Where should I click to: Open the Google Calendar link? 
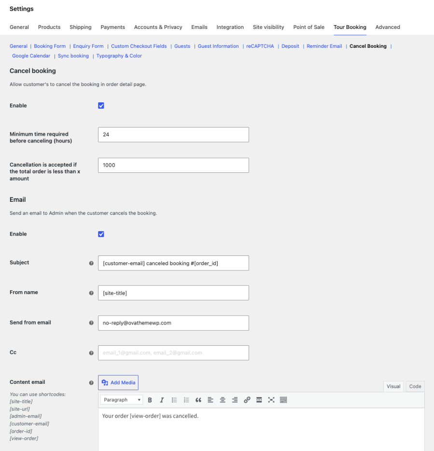[31, 56]
